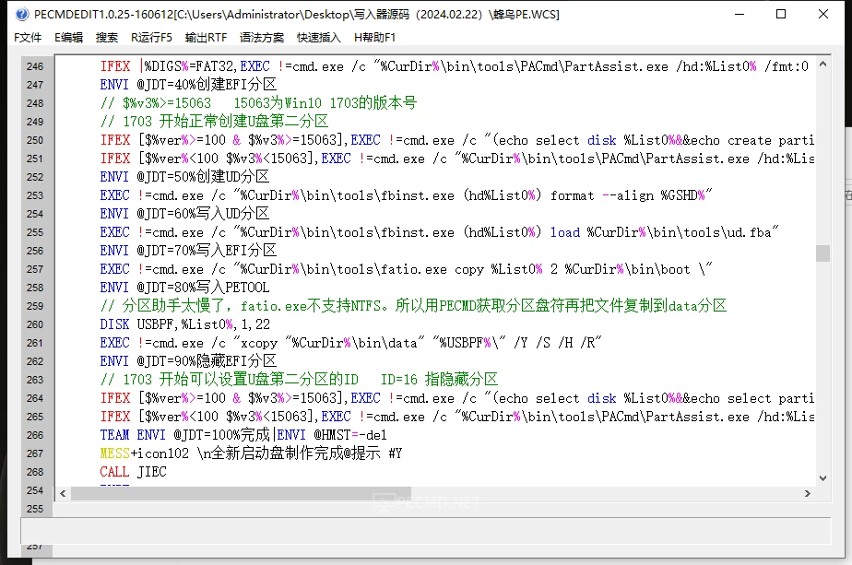The height and width of the screenshot is (565, 852).
Task: Open the E编辑 menu
Action: [x=68, y=37]
